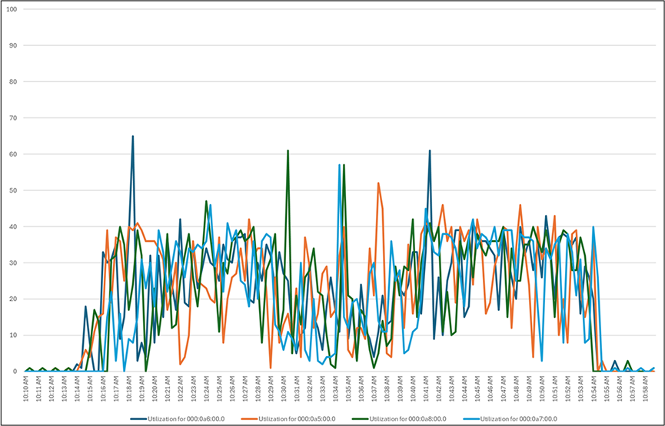Click the 100 label on the vertical axis
This screenshot has width=665, height=426.
coord(13,9)
